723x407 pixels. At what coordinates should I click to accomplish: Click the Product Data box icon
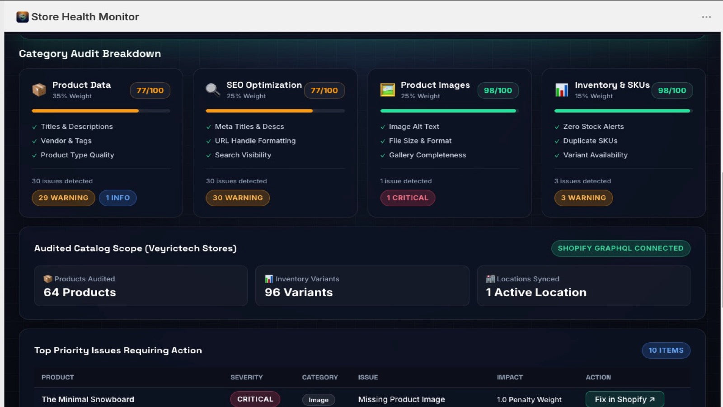coord(39,90)
